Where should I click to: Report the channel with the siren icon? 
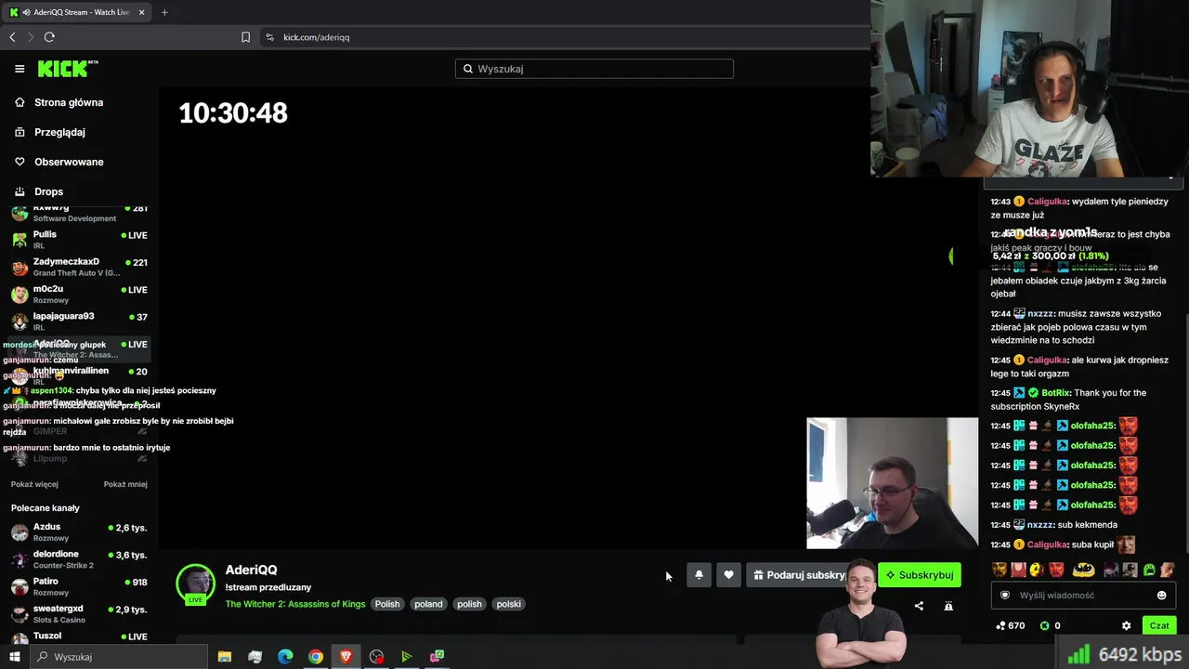[x=948, y=606]
